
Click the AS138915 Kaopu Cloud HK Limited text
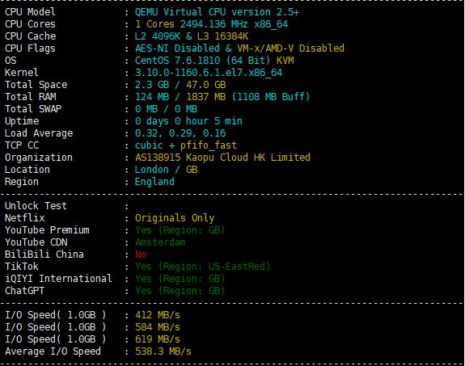[222, 158]
